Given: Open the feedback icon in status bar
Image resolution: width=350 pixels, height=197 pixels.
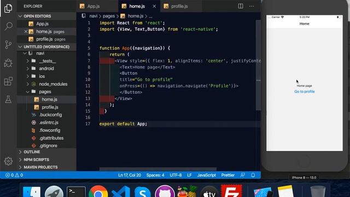Looking at the screenshot, I should 243,175.
